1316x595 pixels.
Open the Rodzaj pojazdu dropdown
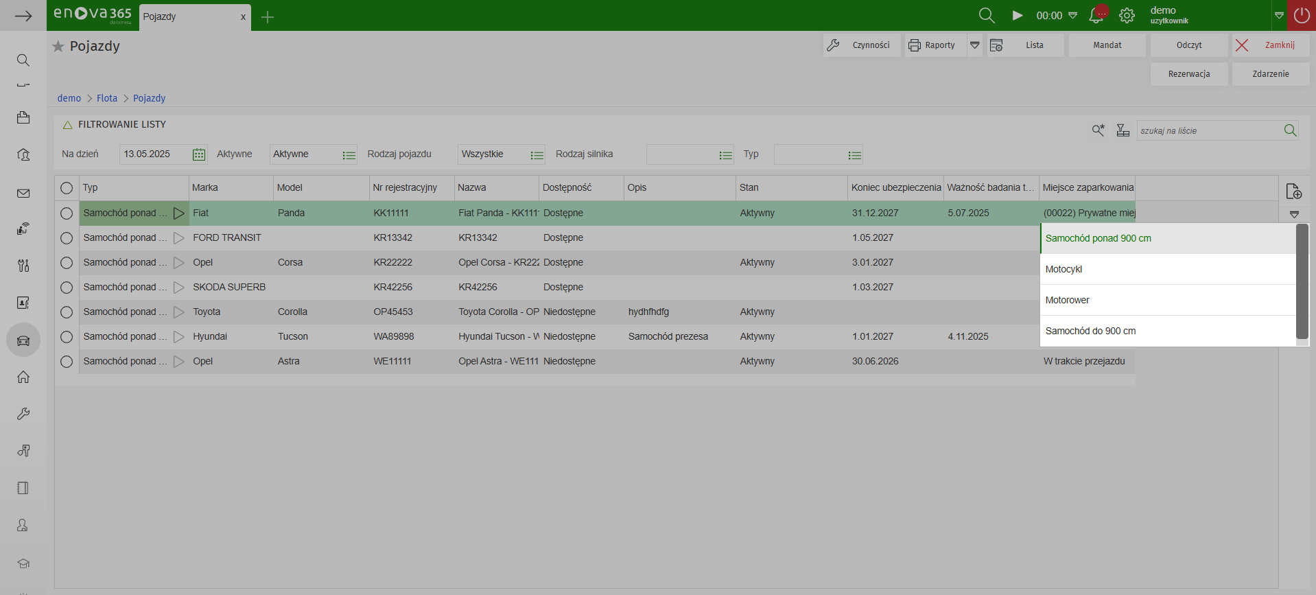click(x=537, y=155)
